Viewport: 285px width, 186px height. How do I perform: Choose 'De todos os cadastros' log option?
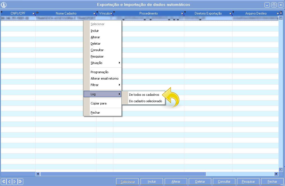[144, 95]
